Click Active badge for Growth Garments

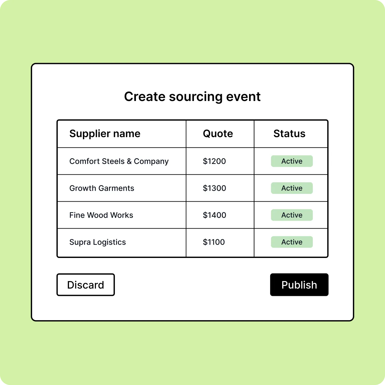292,188
